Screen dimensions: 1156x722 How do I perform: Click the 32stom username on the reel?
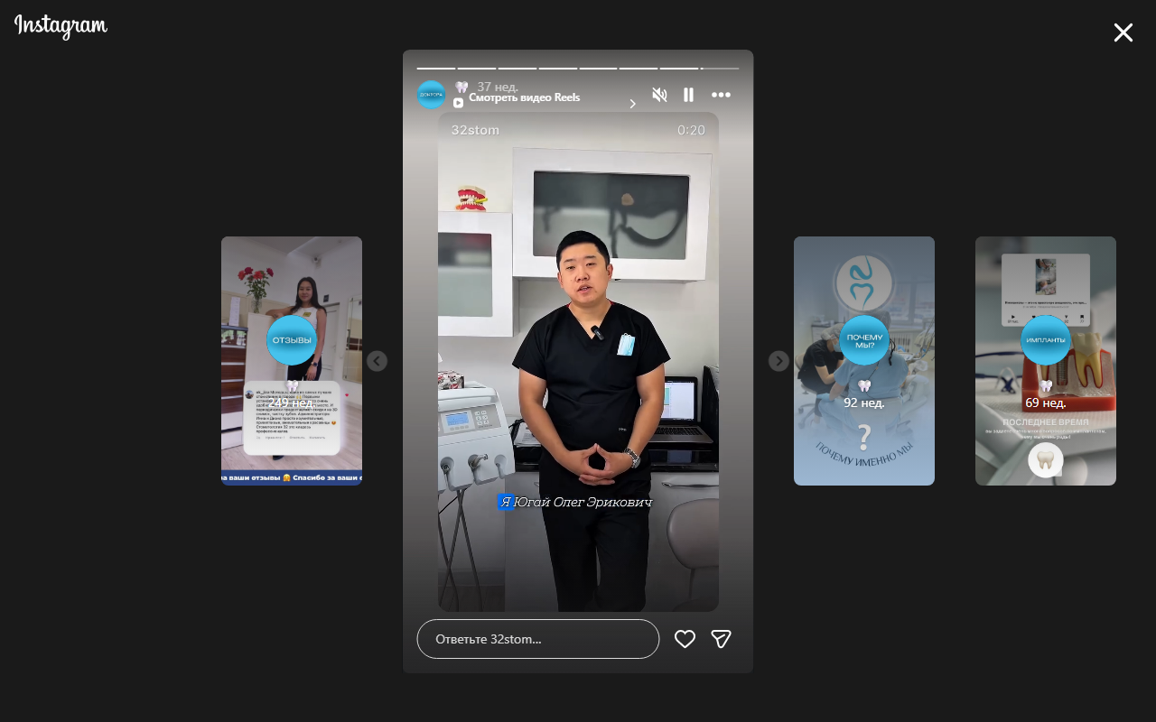pos(475,130)
